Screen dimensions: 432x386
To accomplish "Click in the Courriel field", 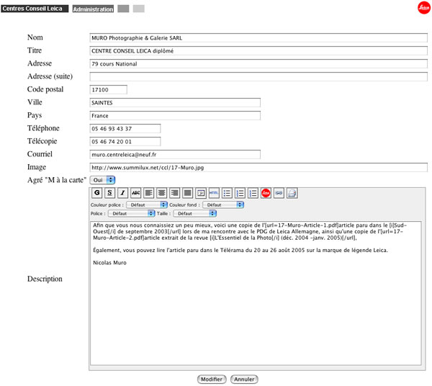I will point(175,154).
